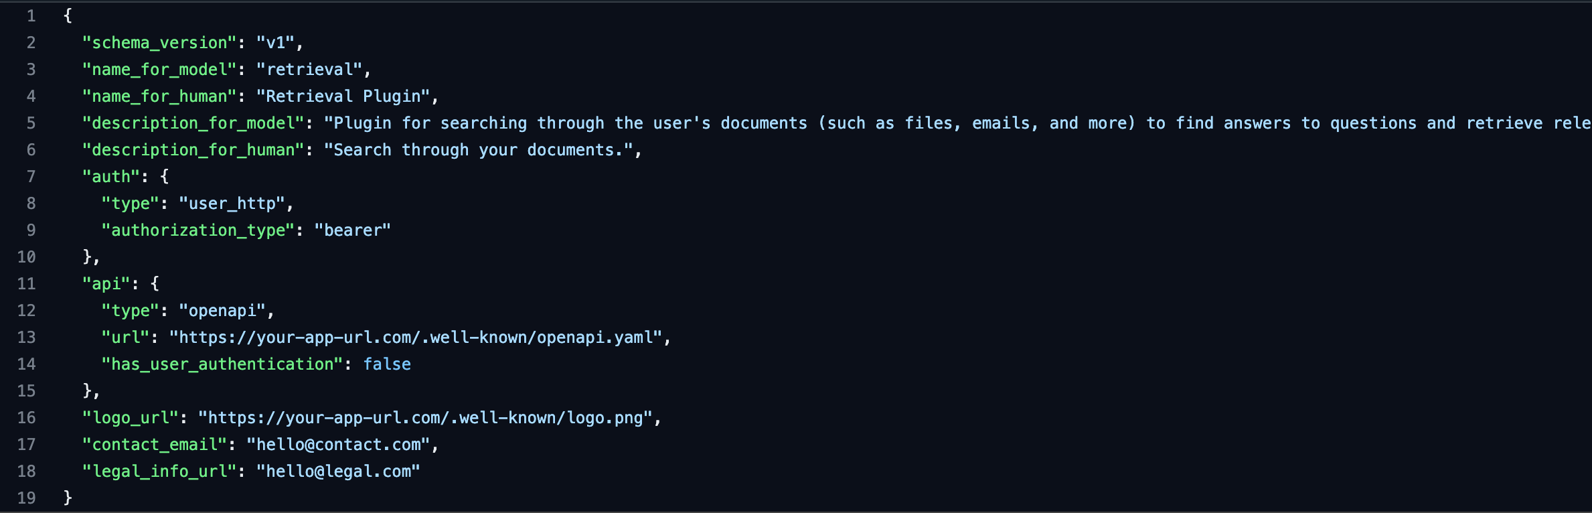Click line number 11 in the gutter
This screenshot has width=1592, height=513.
click(26, 284)
